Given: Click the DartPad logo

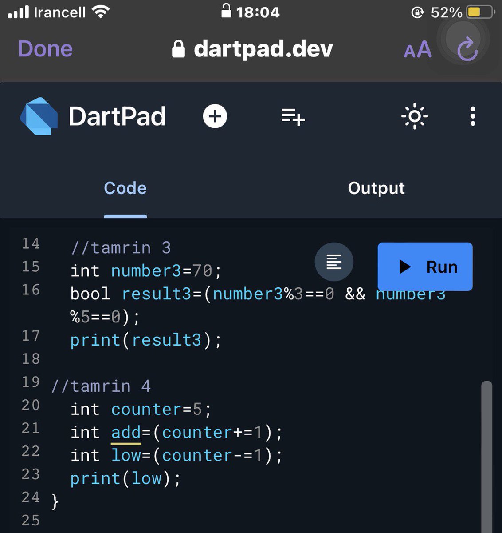Looking at the screenshot, I should point(39,116).
